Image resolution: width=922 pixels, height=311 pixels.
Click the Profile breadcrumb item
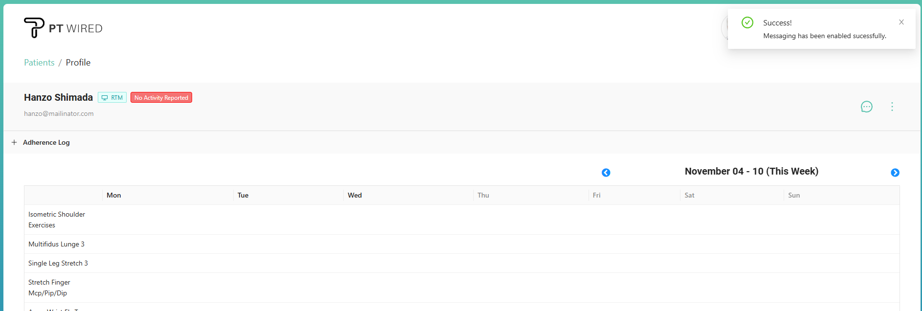pos(78,63)
